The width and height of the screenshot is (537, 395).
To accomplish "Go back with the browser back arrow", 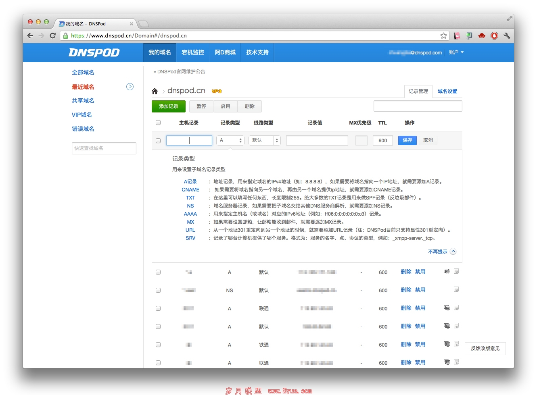I will 30,35.
